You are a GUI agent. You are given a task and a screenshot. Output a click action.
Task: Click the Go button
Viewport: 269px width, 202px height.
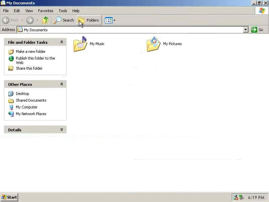tap(257, 30)
